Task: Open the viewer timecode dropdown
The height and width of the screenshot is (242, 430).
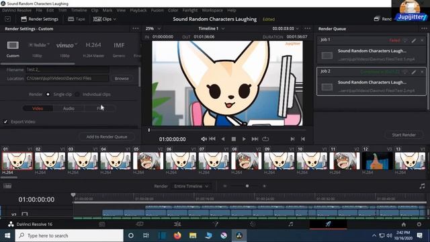Action: [286, 28]
